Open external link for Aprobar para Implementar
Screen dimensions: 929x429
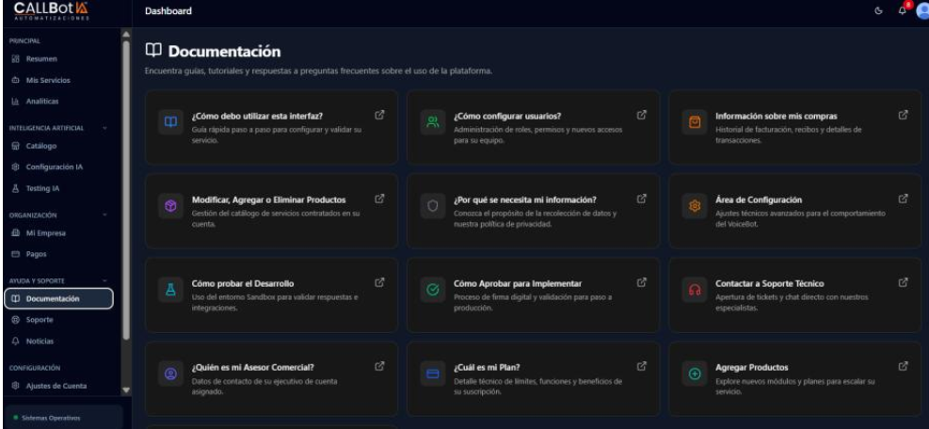point(641,282)
